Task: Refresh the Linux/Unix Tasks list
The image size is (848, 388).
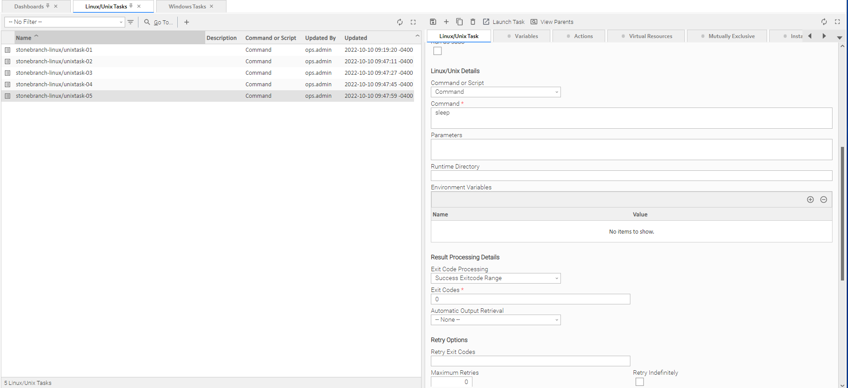Action: coord(399,22)
